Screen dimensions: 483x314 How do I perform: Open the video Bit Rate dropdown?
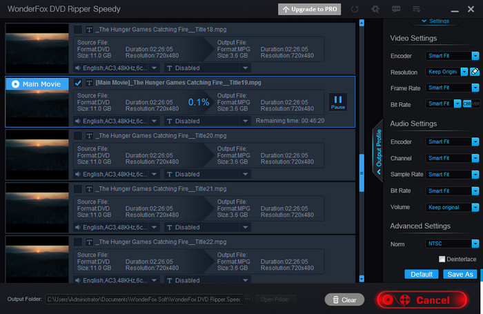[443, 104]
